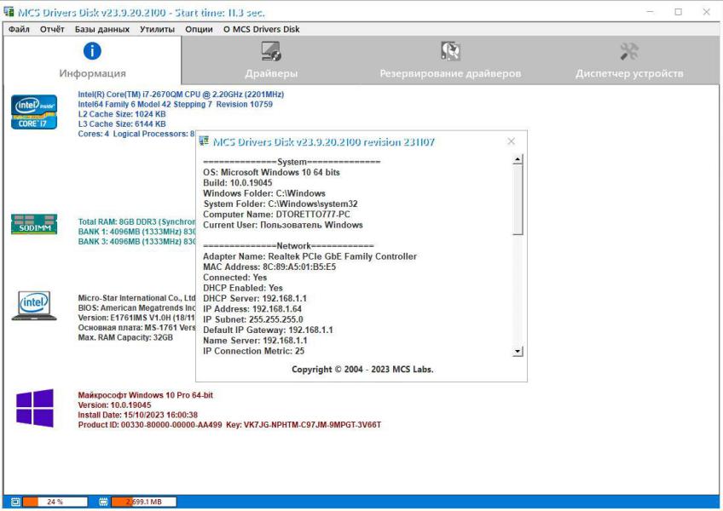Select the CPU name line i7-2670QM
The image size is (723, 511).
181,95
